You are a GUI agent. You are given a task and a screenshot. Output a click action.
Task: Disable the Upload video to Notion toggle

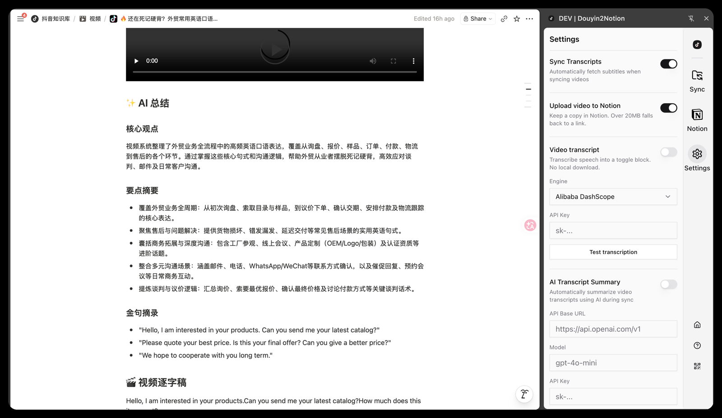click(x=668, y=108)
